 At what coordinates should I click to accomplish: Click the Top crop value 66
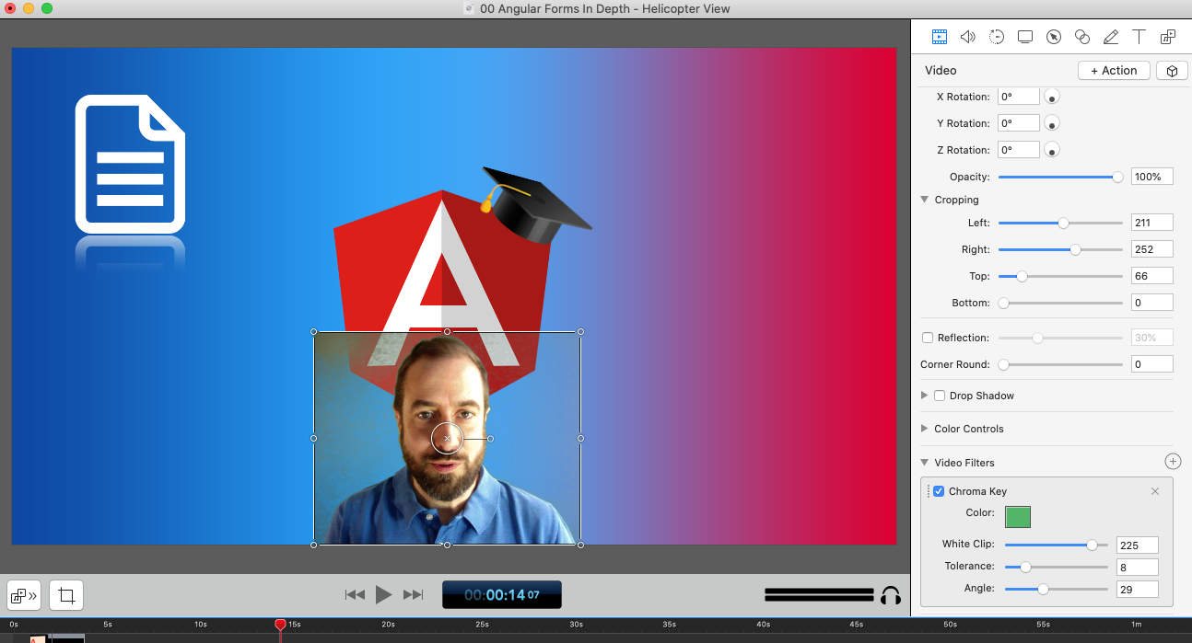[1152, 276]
